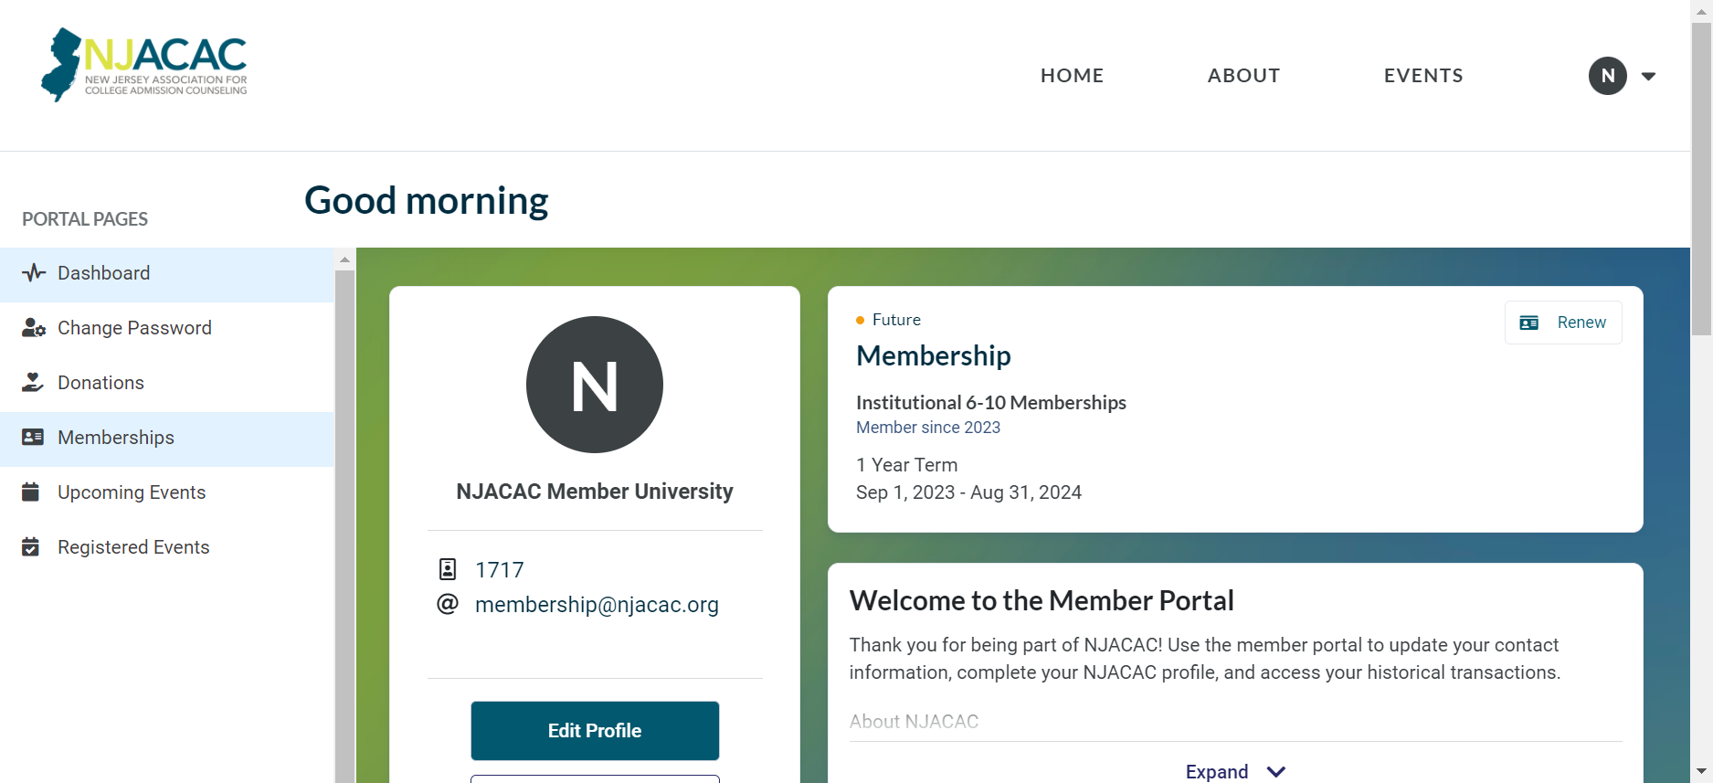Click the card icon on the Renew button
Viewport: 1713px width, 783px height.
point(1529,323)
